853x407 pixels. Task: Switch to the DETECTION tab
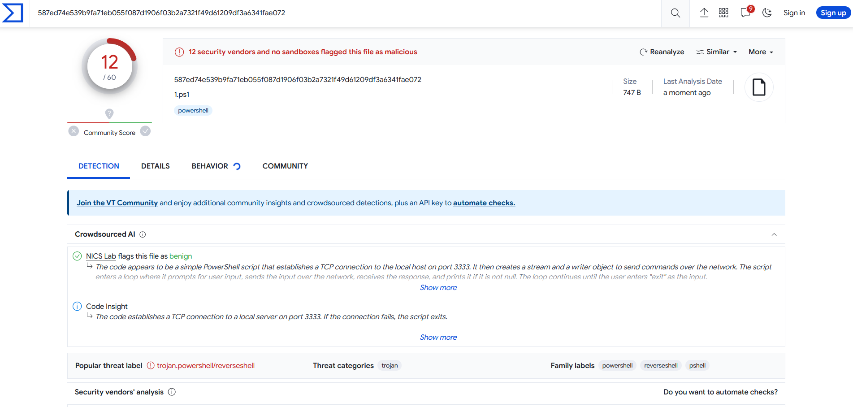(x=99, y=166)
